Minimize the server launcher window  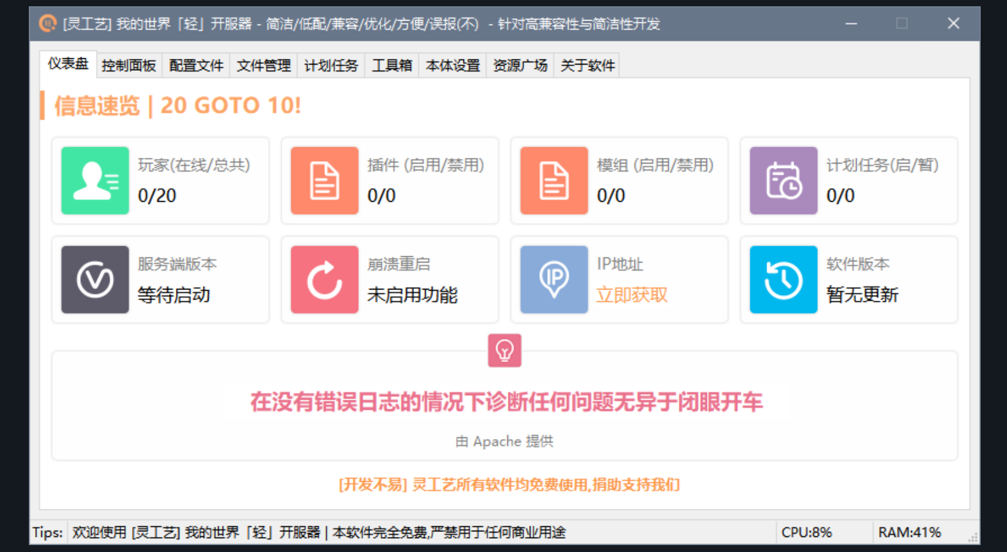click(851, 24)
